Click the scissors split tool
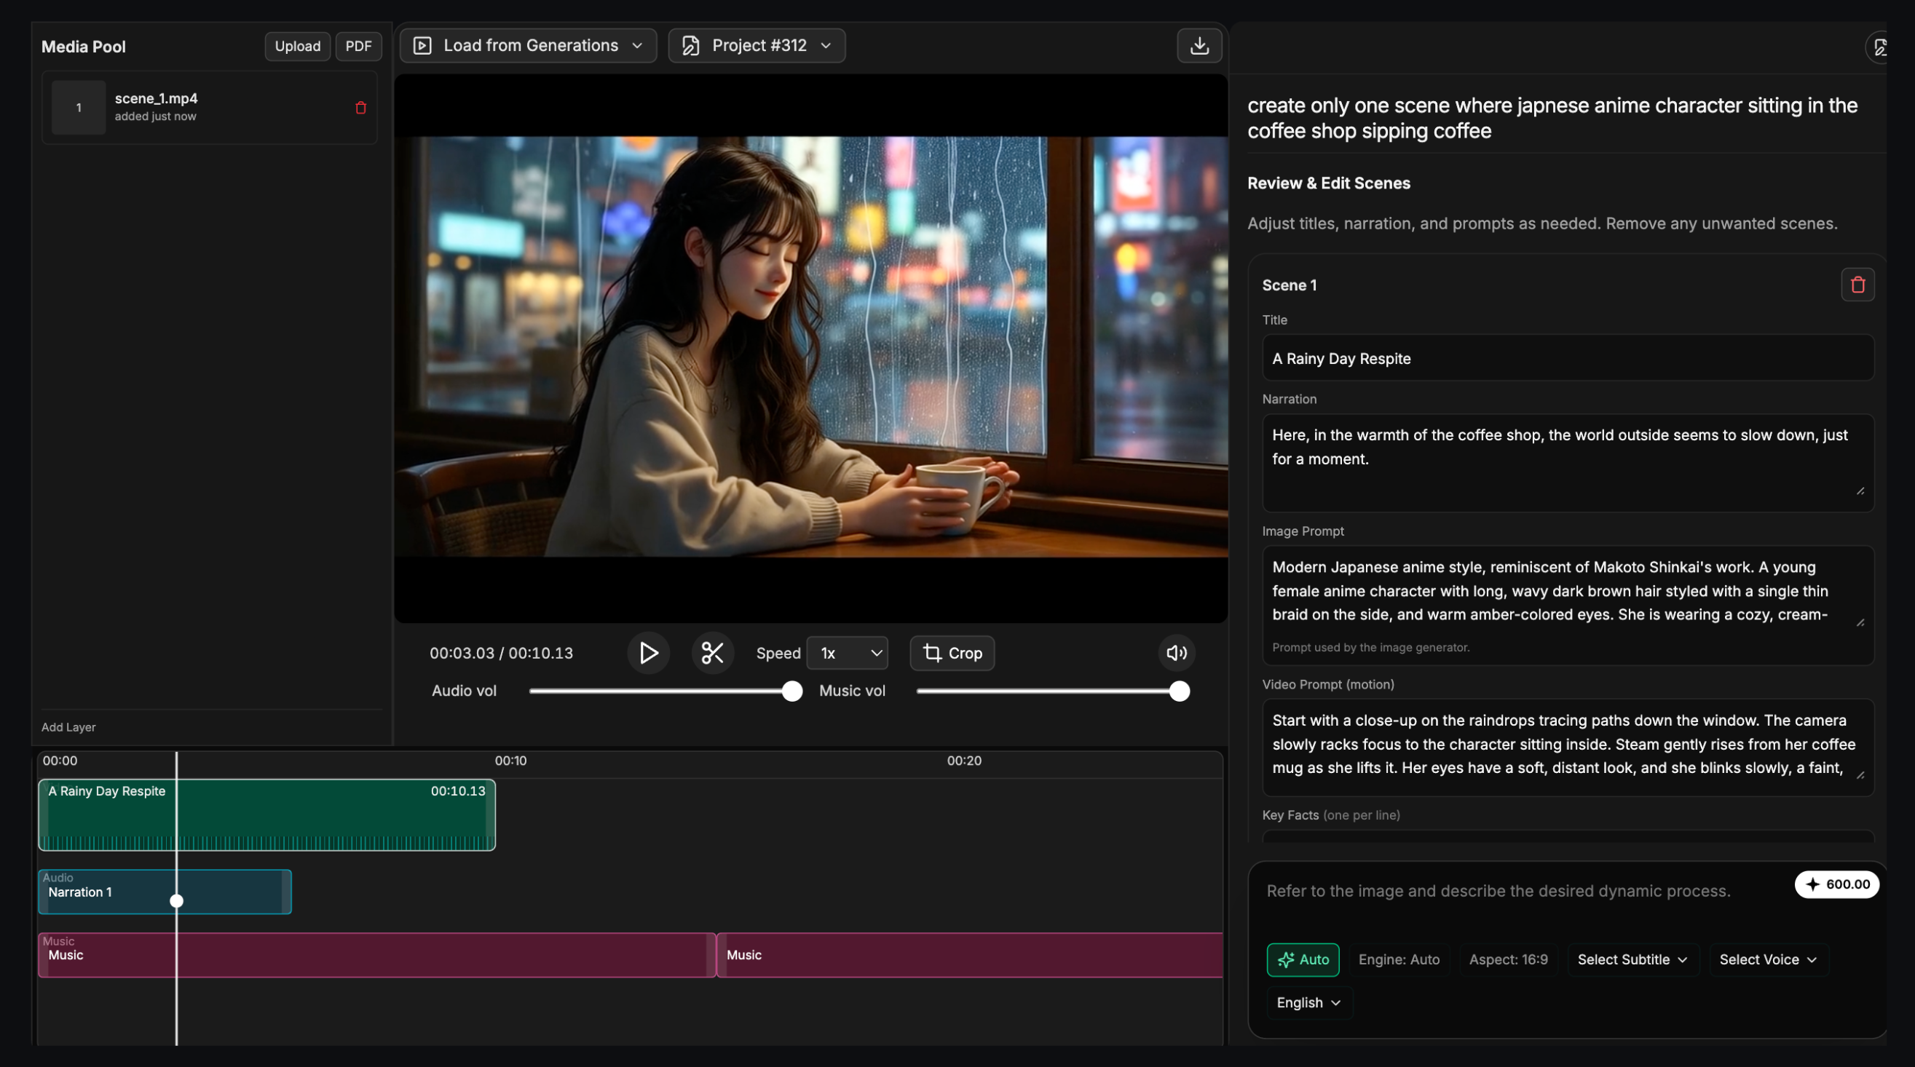 [712, 653]
